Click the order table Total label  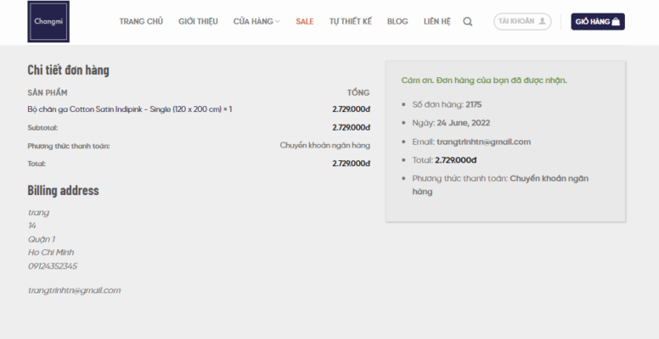tap(37, 164)
